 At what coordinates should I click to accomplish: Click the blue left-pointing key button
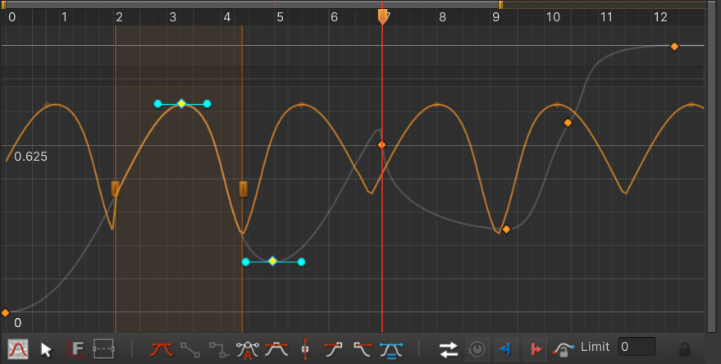(x=505, y=349)
